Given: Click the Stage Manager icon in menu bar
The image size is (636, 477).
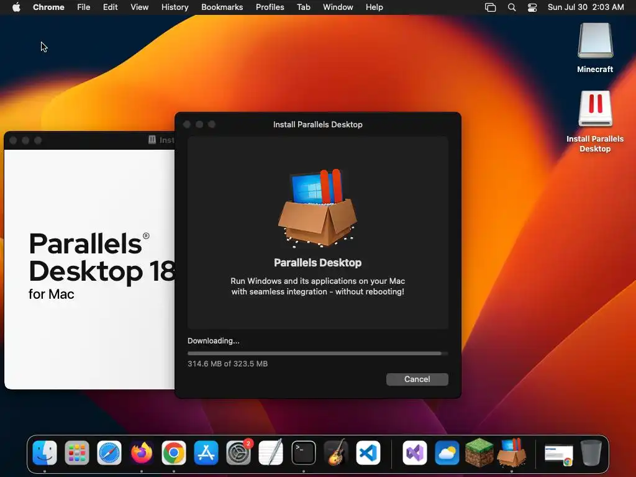Looking at the screenshot, I should [x=491, y=7].
